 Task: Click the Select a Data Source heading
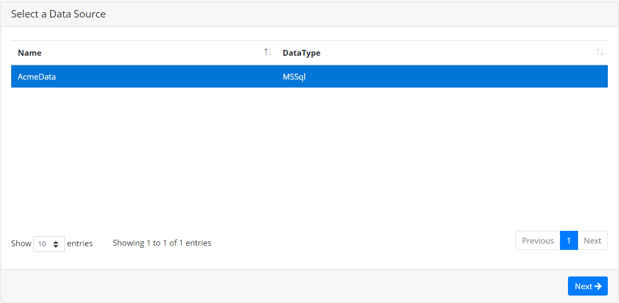coord(58,14)
